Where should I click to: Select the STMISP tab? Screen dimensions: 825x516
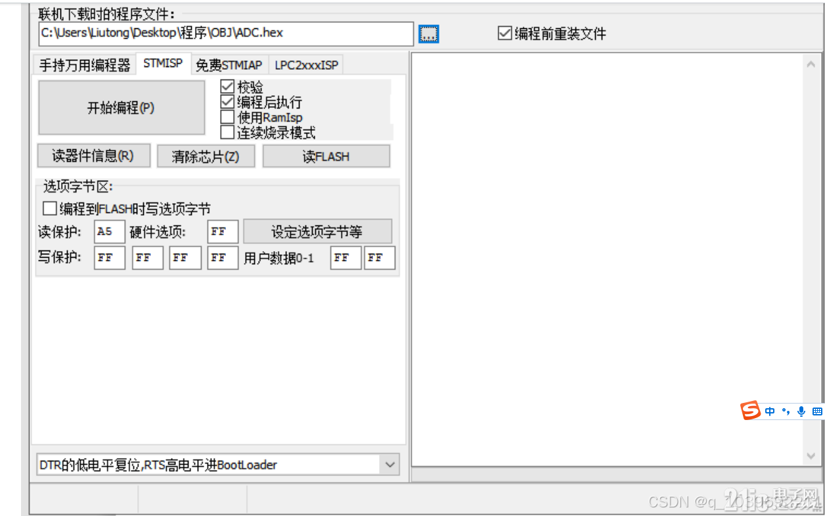(x=163, y=64)
